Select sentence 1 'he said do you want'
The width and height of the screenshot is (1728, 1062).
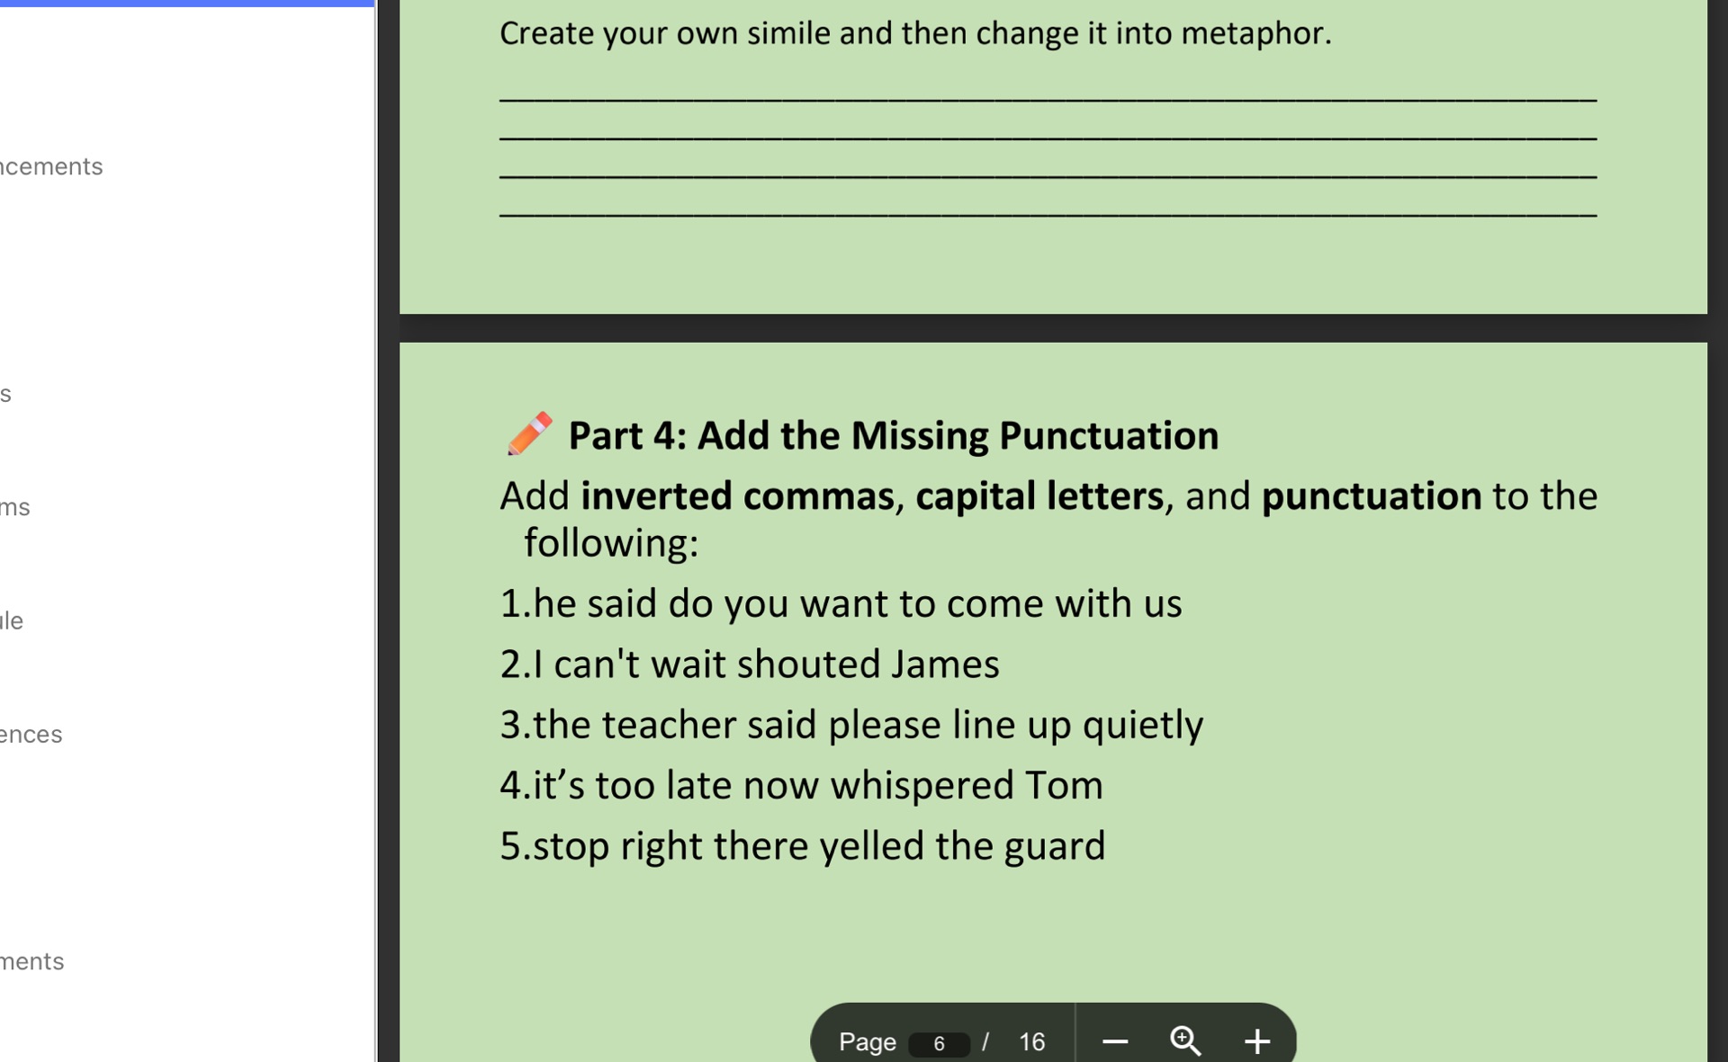(841, 603)
